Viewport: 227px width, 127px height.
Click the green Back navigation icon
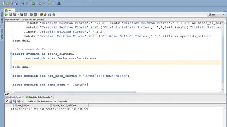33,4
